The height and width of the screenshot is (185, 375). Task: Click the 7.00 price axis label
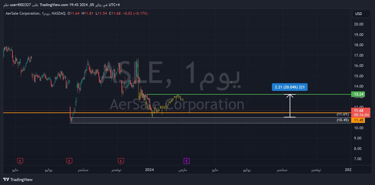point(358,159)
